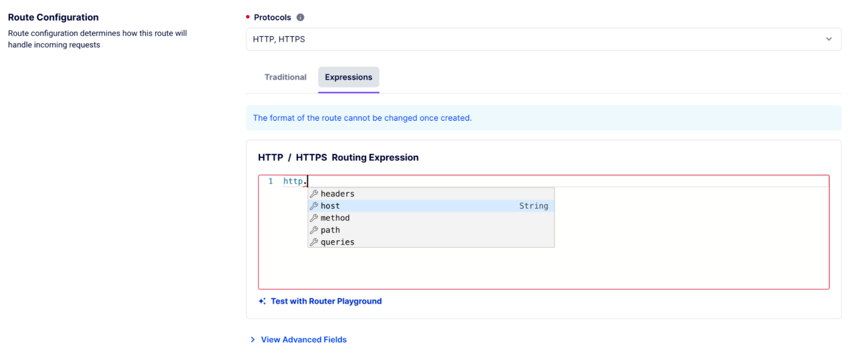This screenshot has height=362, width=851.
Task: Click the View Advanced Fields link
Action: [304, 339]
